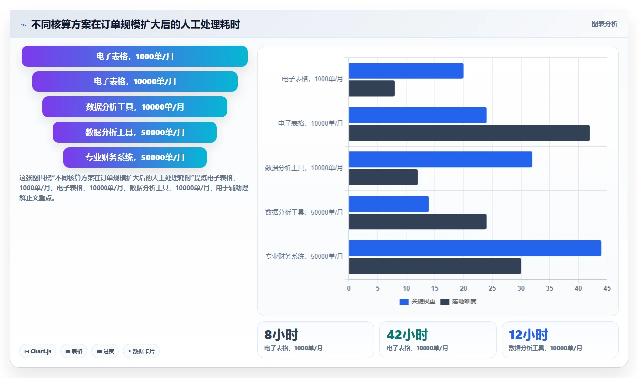Click dark bar for 专业财务系统，50000单/月
Image resolution: width=638 pixels, height=378 pixels.
click(x=435, y=266)
